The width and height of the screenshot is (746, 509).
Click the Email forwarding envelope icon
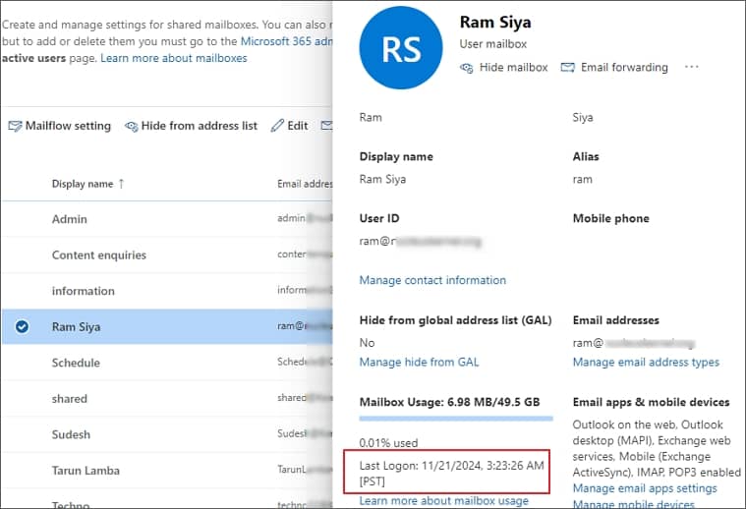pyautogui.click(x=567, y=68)
